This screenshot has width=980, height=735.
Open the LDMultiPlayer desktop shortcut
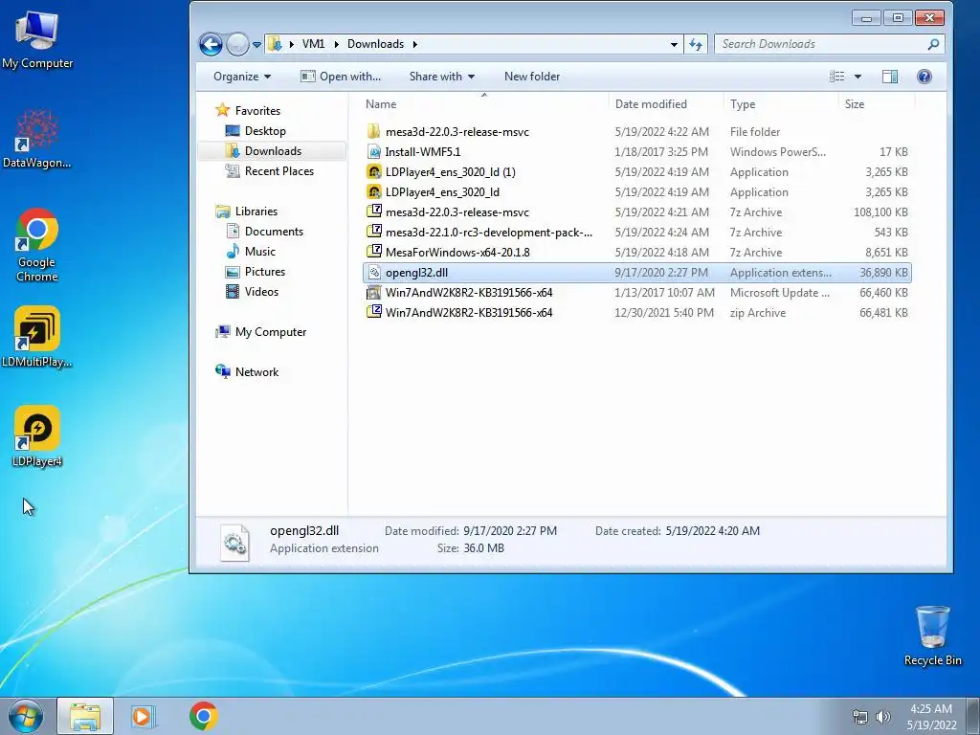point(37,337)
